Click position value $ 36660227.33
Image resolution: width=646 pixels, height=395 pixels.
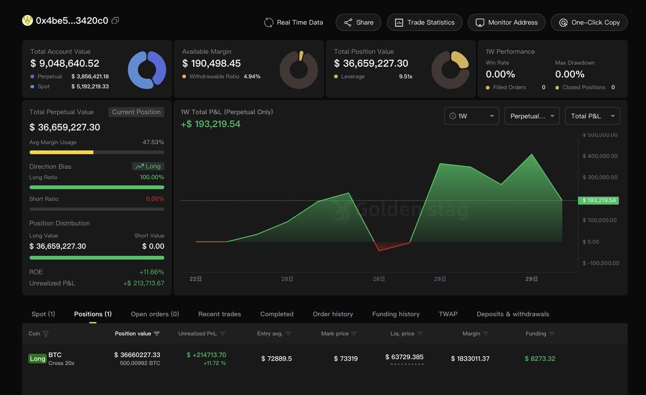click(137, 355)
